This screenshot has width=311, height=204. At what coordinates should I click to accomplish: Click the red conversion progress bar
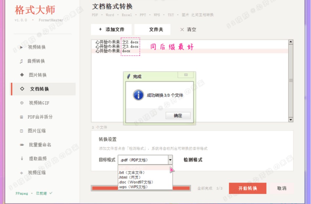141,188
